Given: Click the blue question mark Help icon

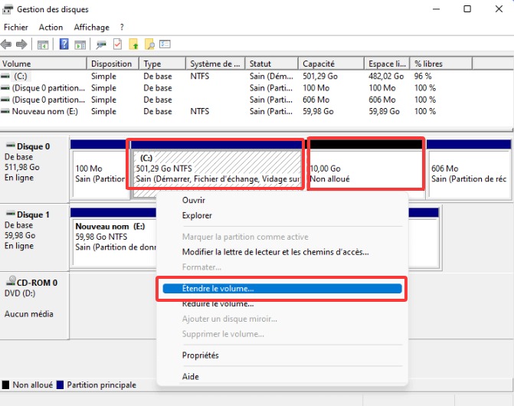Looking at the screenshot, I should tap(64, 44).
